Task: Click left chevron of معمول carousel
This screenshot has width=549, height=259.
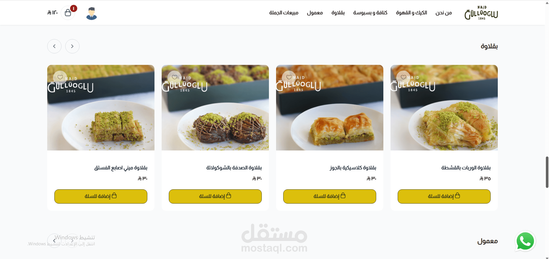Action: pos(54,241)
